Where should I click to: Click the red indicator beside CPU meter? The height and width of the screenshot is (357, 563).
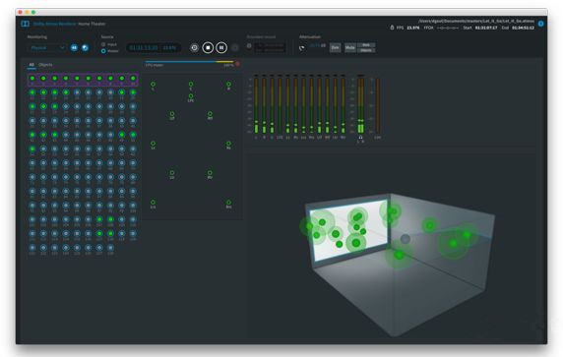click(237, 64)
